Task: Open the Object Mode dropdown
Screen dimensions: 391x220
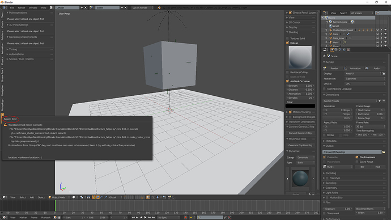Action: point(59,197)
